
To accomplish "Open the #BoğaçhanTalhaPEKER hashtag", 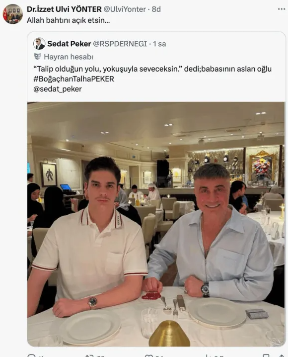I will click(73, 79).
